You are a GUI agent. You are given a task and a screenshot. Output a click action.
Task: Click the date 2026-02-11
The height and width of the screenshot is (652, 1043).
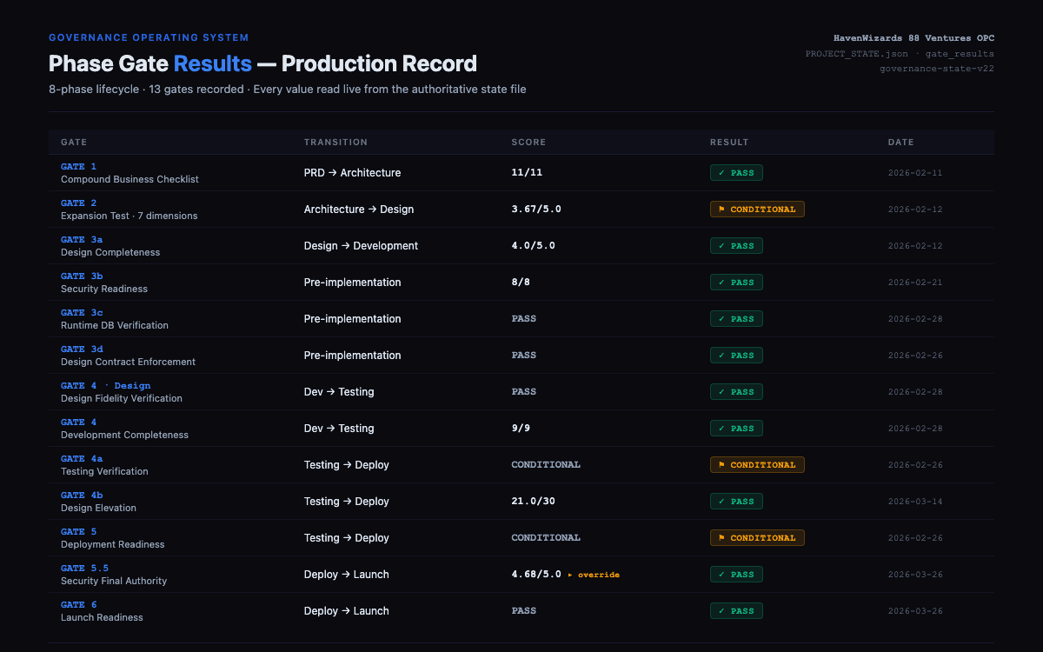[x=915, y=173]
